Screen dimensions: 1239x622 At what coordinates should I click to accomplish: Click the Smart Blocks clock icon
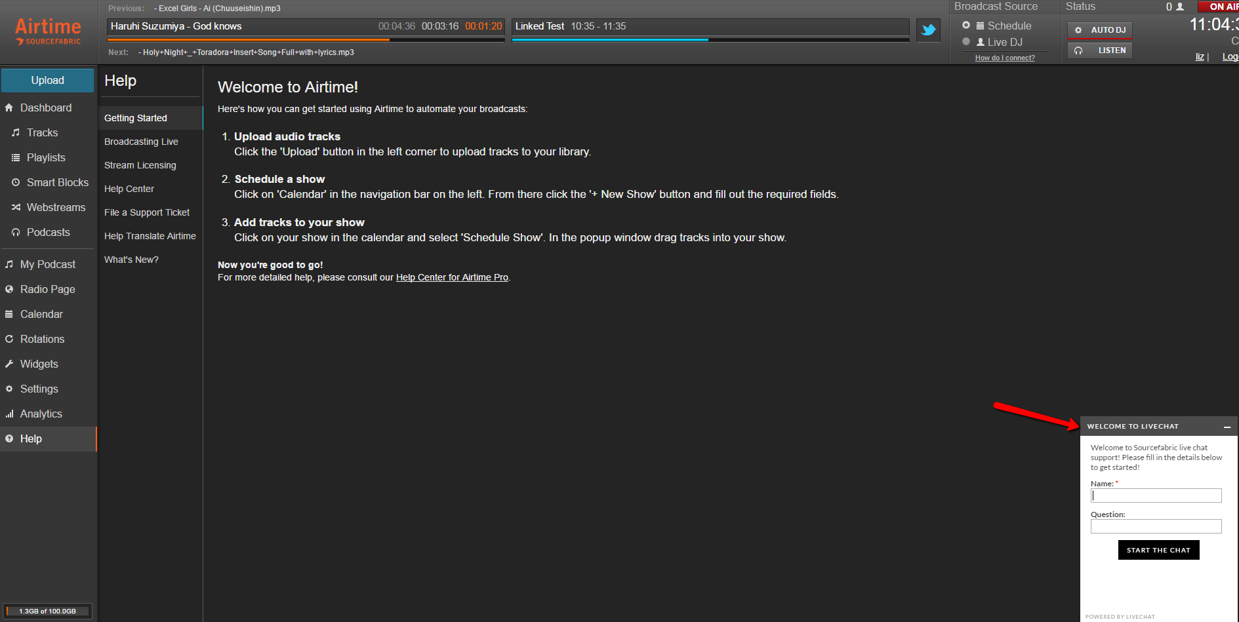click(x=16, y=182)
